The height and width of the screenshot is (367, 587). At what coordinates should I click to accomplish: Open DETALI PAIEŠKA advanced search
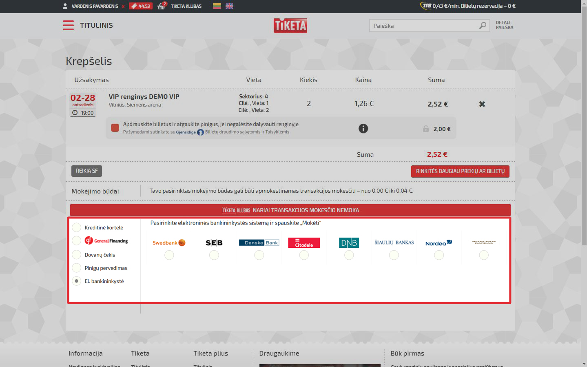click(505, 25)
